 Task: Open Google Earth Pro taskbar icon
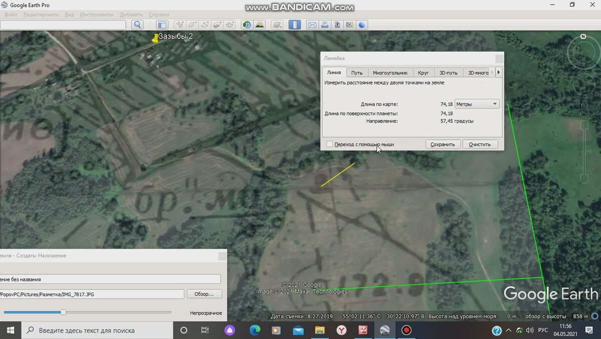tap(385, 330)
